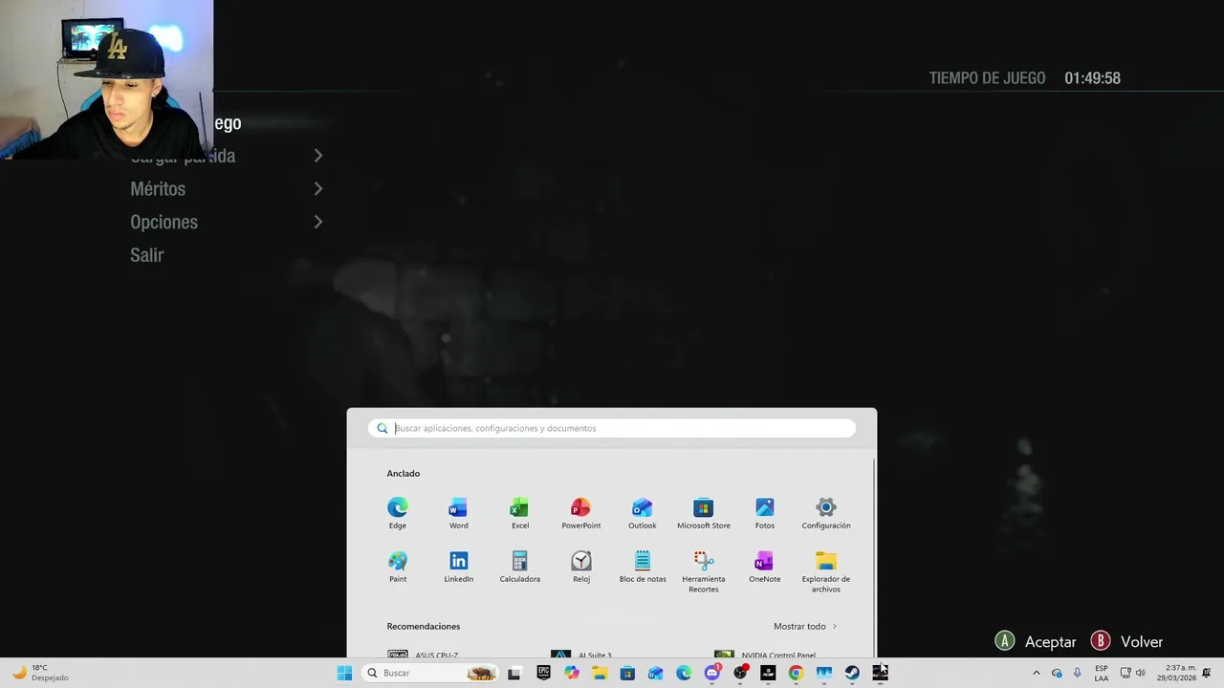Open Opciones in the game menu
The image size is (1224, 688).
[164, 222]
